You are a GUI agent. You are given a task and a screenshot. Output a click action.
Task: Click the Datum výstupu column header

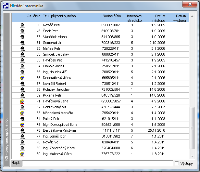click(180, 18)
